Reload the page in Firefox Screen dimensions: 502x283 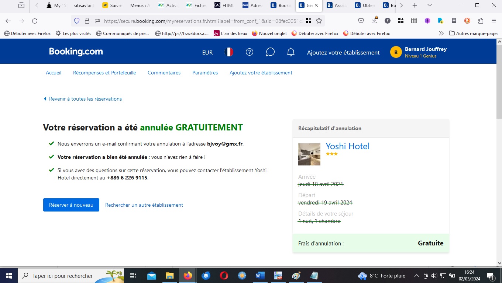tap(35, 21)
